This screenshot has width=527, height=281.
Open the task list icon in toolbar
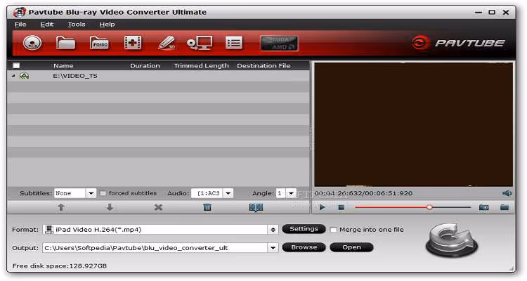point(233,43)
